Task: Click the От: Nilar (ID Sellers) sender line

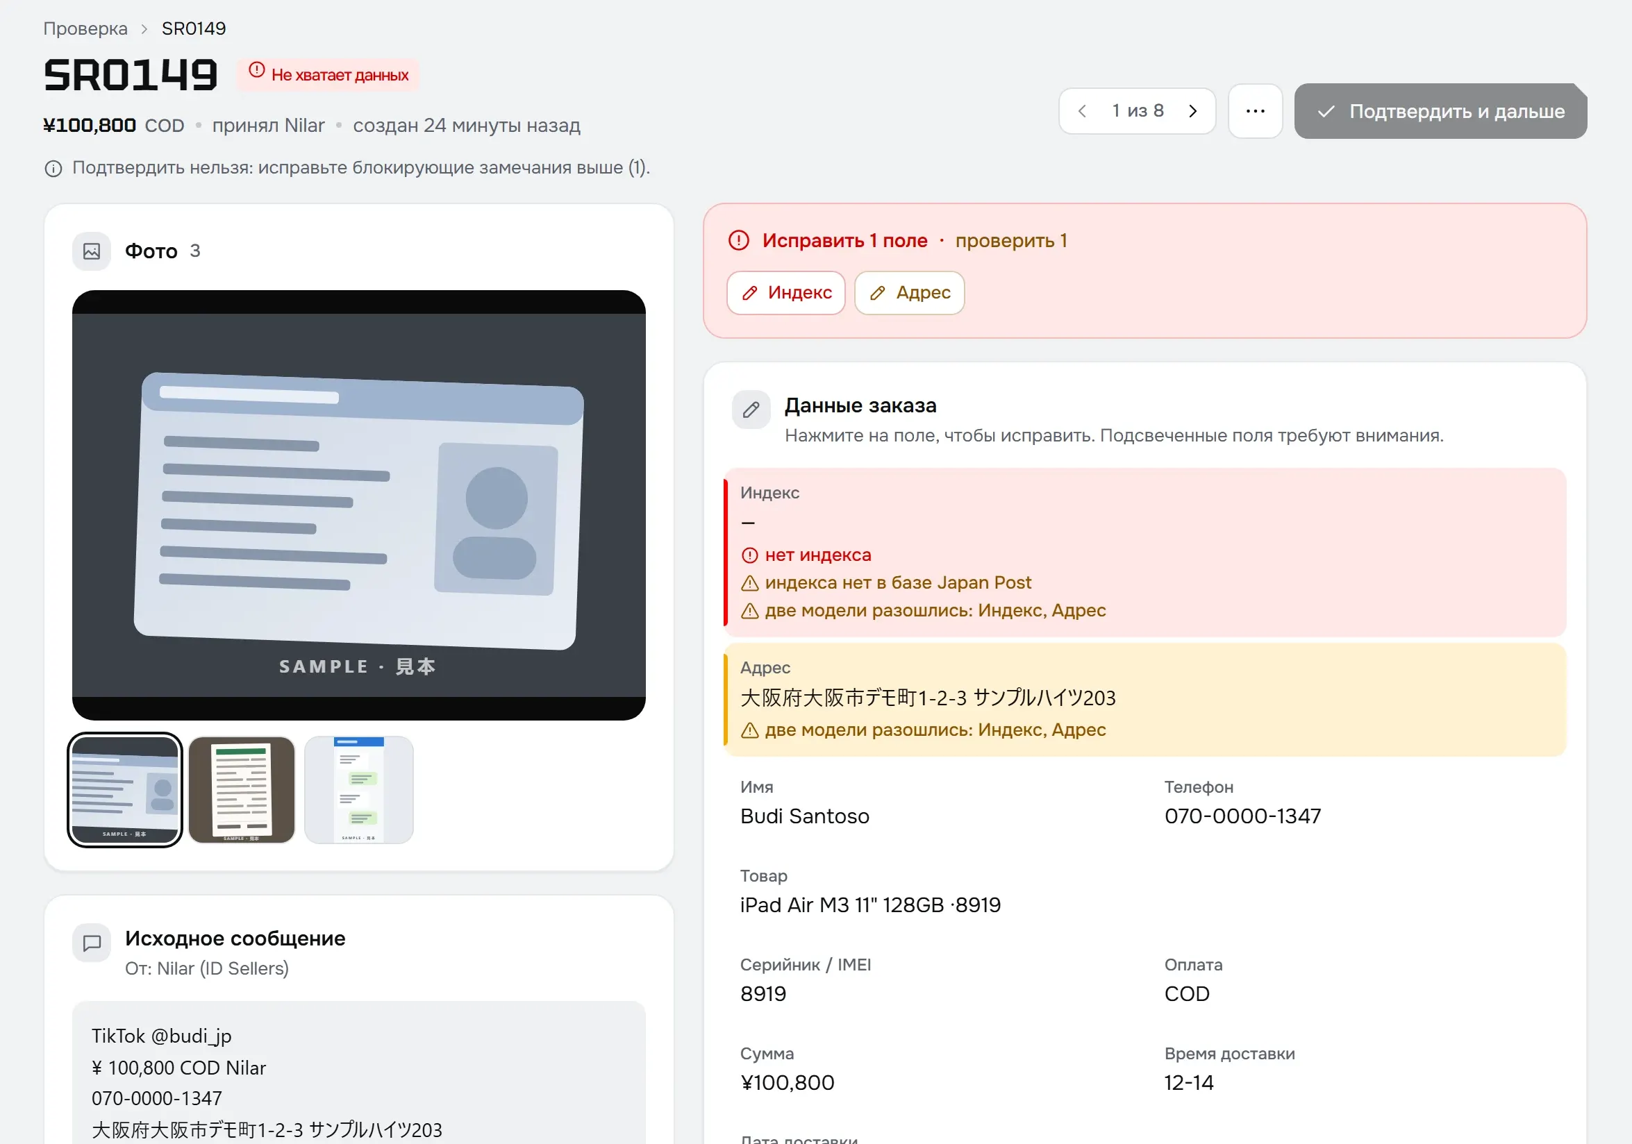Action: [207, 968]
